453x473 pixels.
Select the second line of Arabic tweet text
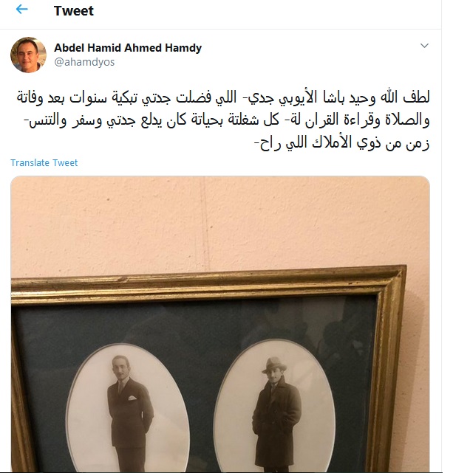227,120
